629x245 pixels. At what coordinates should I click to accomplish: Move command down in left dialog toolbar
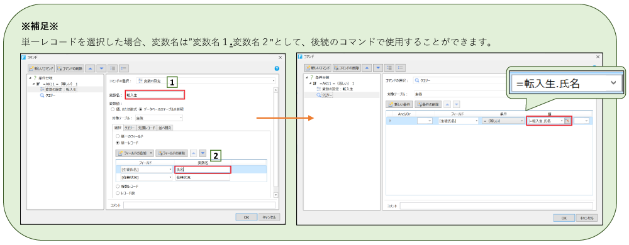point(101,68)
